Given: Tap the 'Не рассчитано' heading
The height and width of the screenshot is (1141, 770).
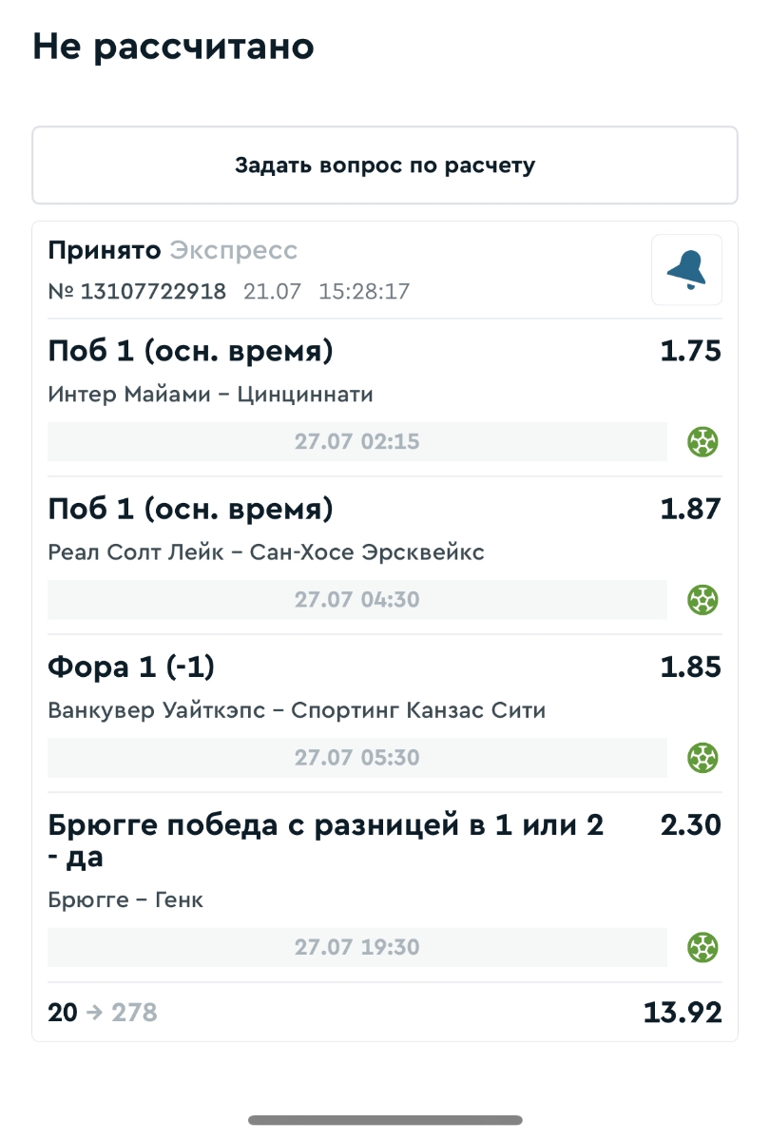Looking at the screenshot, I should [x=173, y=47].
